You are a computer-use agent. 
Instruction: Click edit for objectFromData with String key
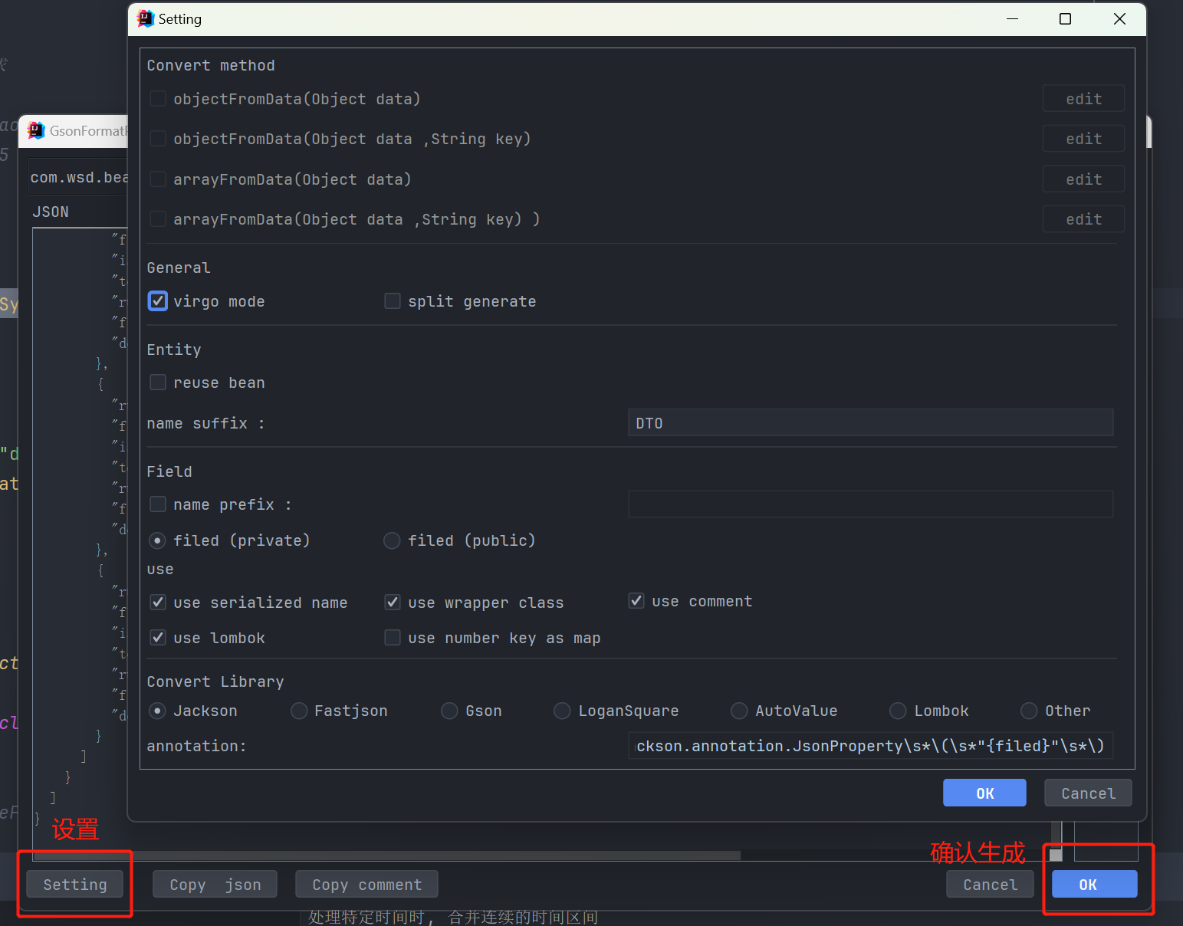(1083, 139)
